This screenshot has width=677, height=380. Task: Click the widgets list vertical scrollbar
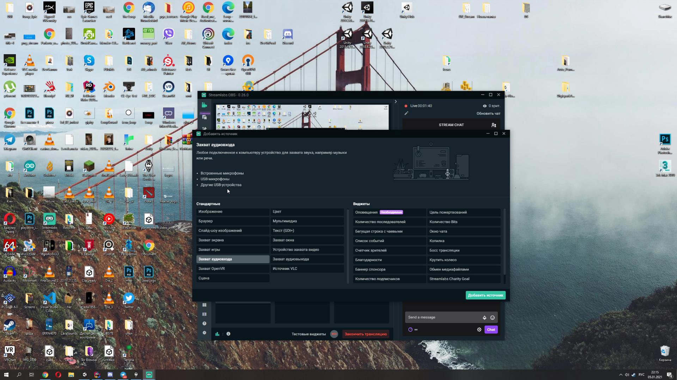[505, 242]
